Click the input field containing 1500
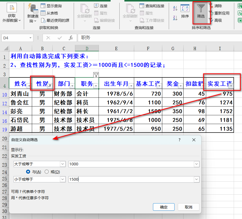 click(x=130, y=179)
